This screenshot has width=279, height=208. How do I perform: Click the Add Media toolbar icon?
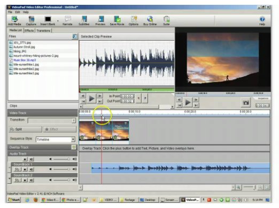coord(14,21)
